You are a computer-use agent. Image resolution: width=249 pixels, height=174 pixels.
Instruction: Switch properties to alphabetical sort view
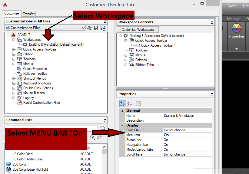pyautogui.click(x=130, y=103)
